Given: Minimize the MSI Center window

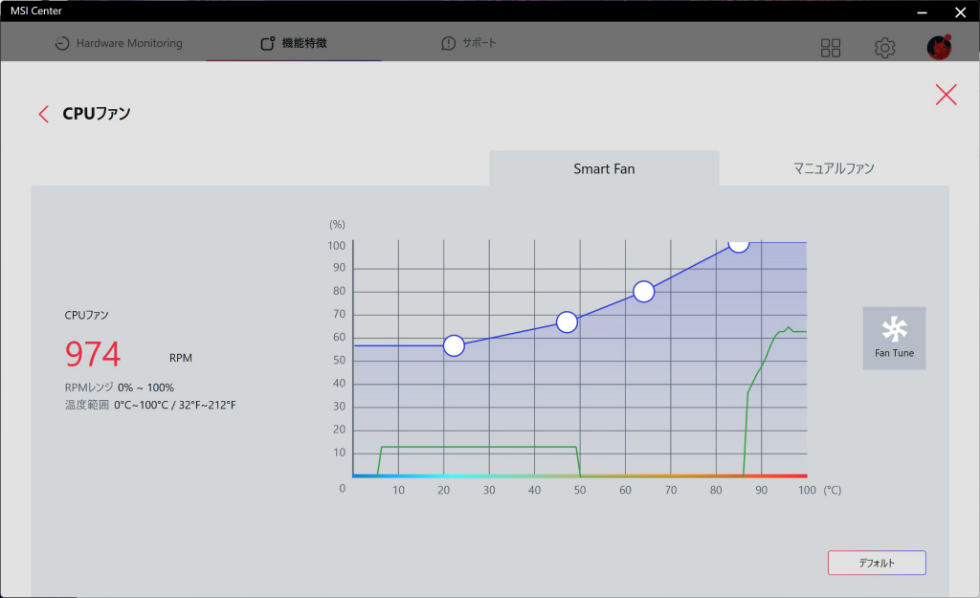Looking at the screenshot, I should (922, 11).
